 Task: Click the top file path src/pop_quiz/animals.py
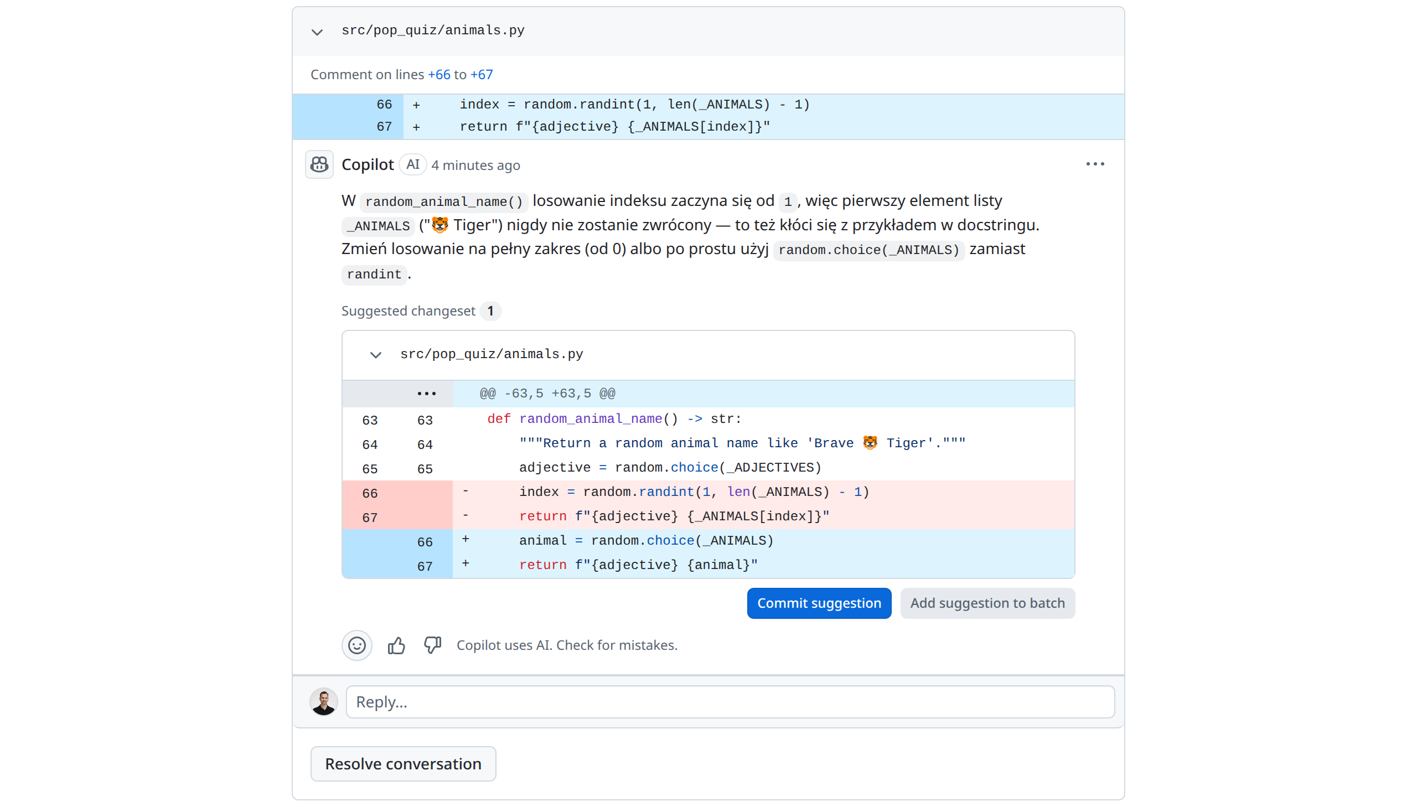tap(433, 30)
